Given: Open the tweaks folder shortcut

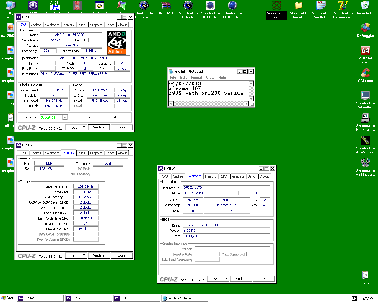Looking at the screenshot, I should coord(299,5).
